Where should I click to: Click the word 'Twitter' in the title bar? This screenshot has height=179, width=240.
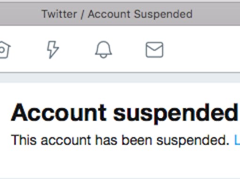(59, 14)
